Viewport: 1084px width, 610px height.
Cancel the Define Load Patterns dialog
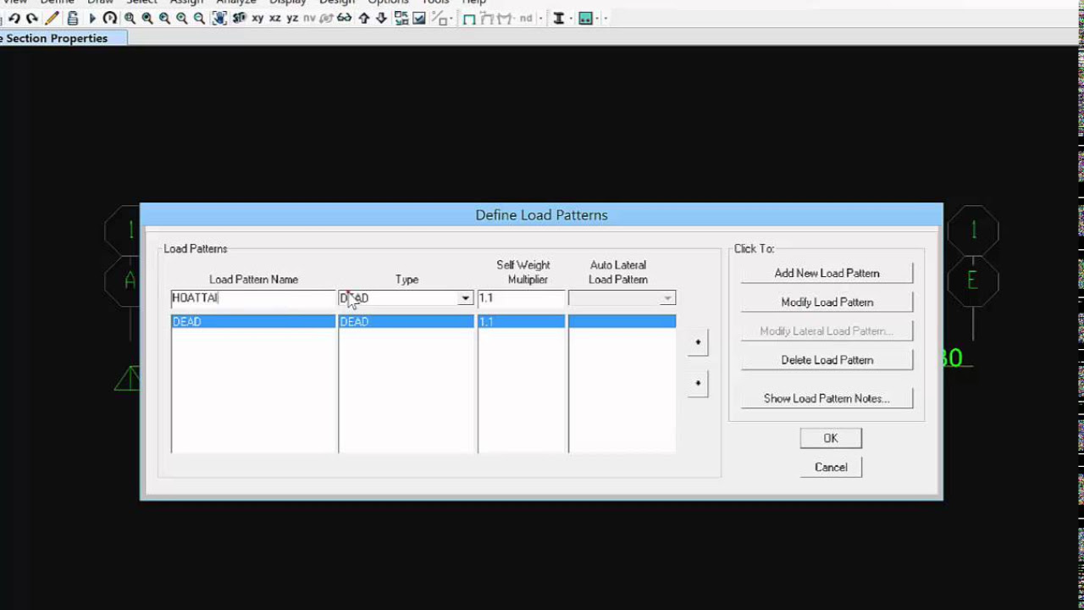(x=831, y=467)
